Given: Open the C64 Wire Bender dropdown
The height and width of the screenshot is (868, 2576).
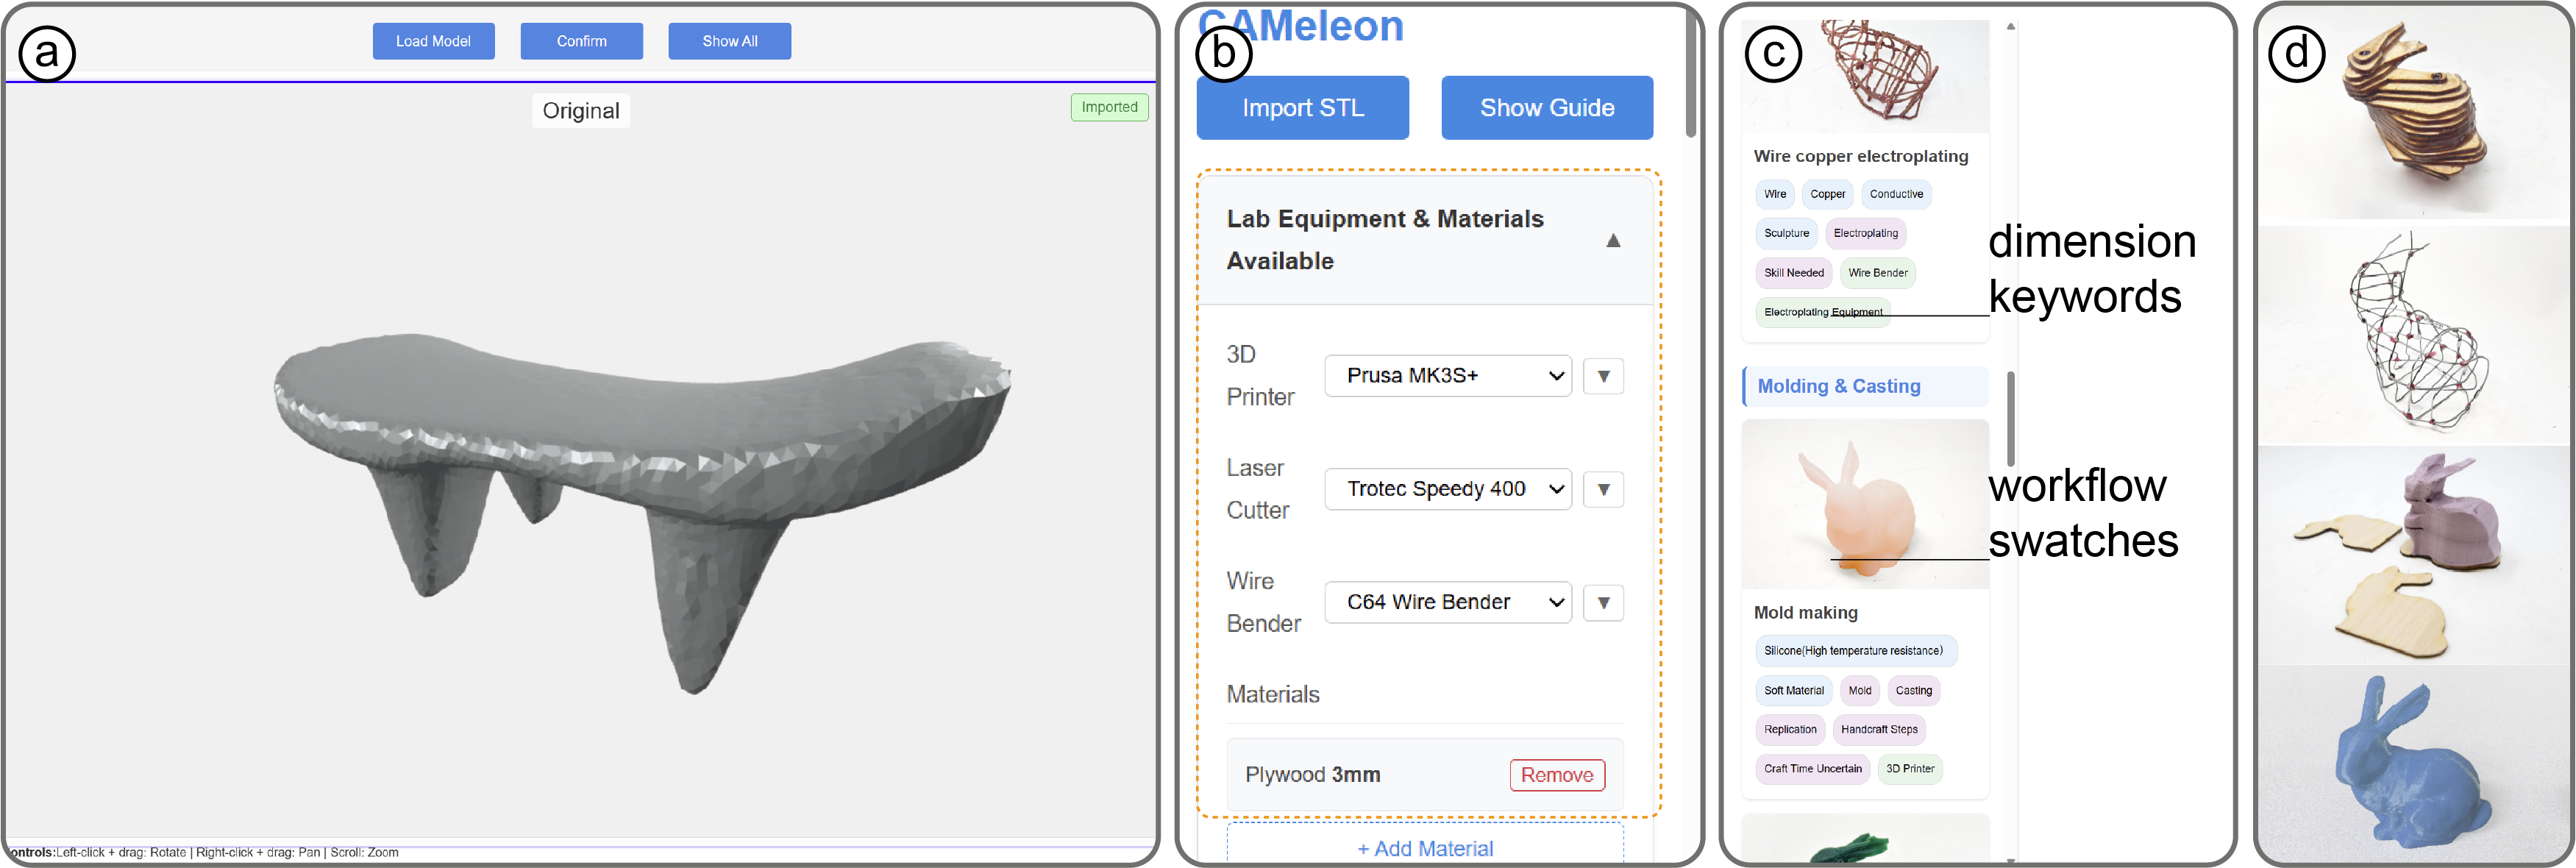Looking at the screenshot, I should coord(1447,602).
